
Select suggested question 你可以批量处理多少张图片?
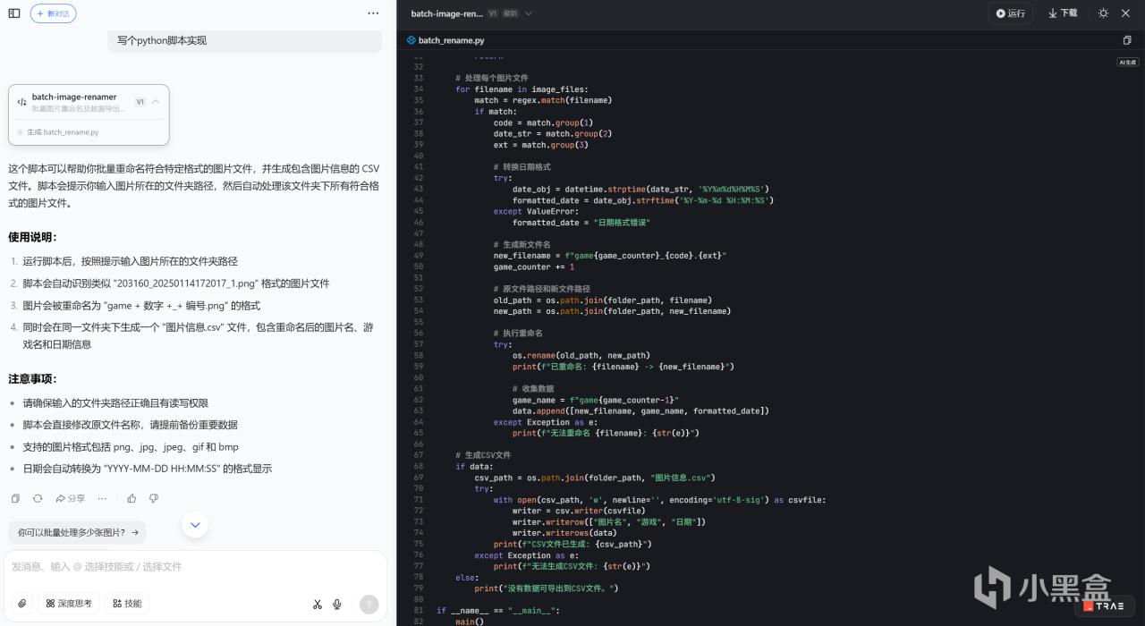(77, 532)
